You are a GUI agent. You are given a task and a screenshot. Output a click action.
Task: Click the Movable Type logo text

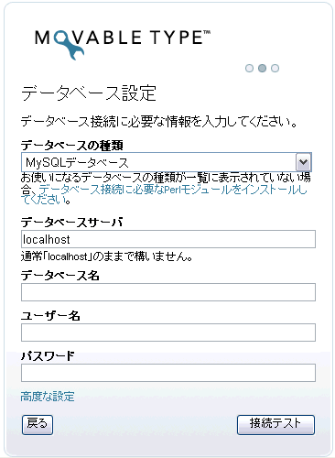click(123, 38)
